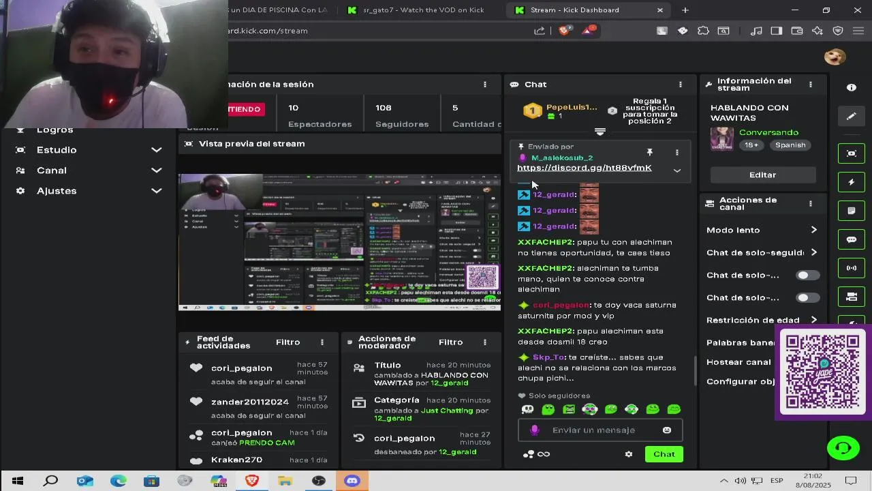Open Filtro in activity feed
This screenshot has width=872, height=491.
point(288,342)
